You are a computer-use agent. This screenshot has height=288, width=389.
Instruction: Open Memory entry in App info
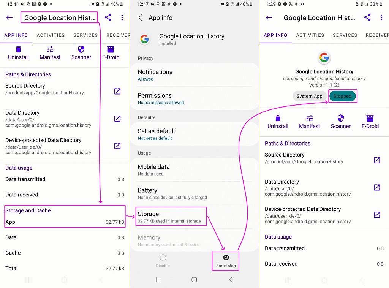[x=194, y=241]
